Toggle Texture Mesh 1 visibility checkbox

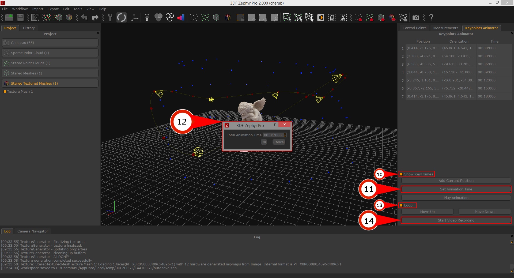[x=5, y=92]
